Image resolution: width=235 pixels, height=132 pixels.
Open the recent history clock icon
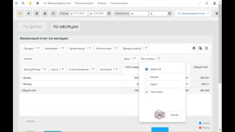click(37, 3)
